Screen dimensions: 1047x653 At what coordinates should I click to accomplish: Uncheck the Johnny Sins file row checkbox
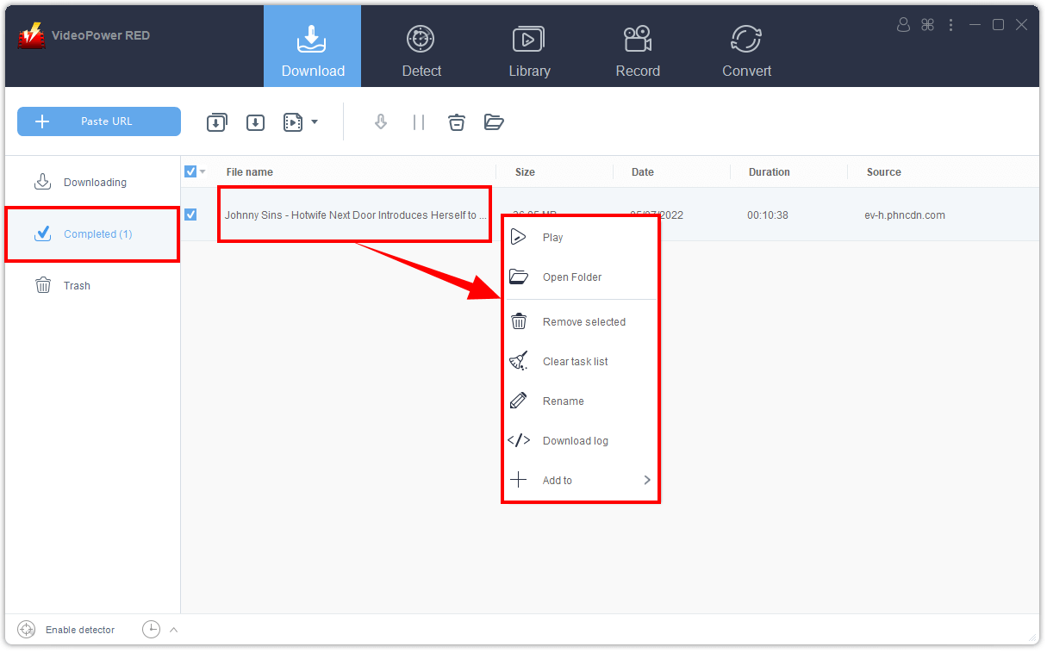click(x=190, y=215)
